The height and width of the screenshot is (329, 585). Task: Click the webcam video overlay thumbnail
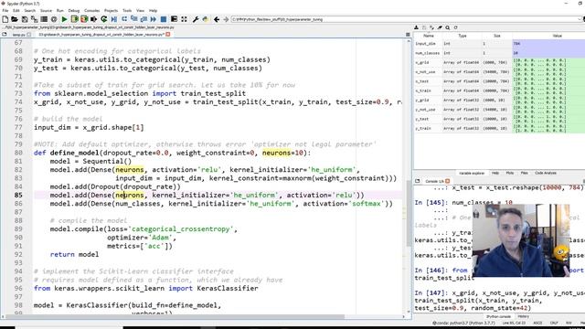coord(521,240)
